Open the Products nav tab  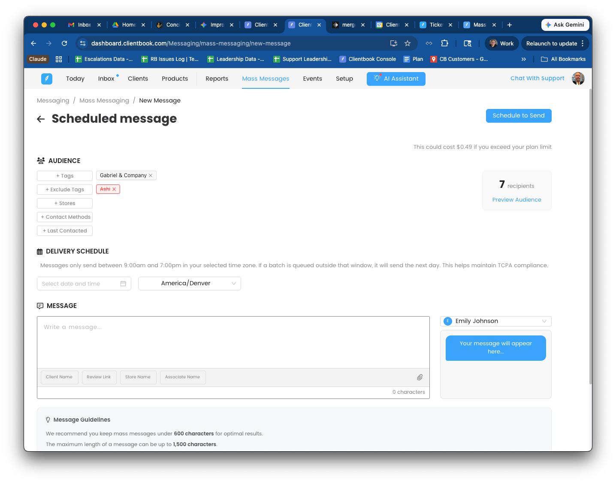coord(175,78)
